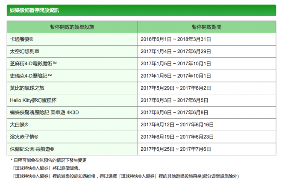
Task: Click the 2017年6月25日 ~ 2017年7月6日 period
Action: [175, 149]
